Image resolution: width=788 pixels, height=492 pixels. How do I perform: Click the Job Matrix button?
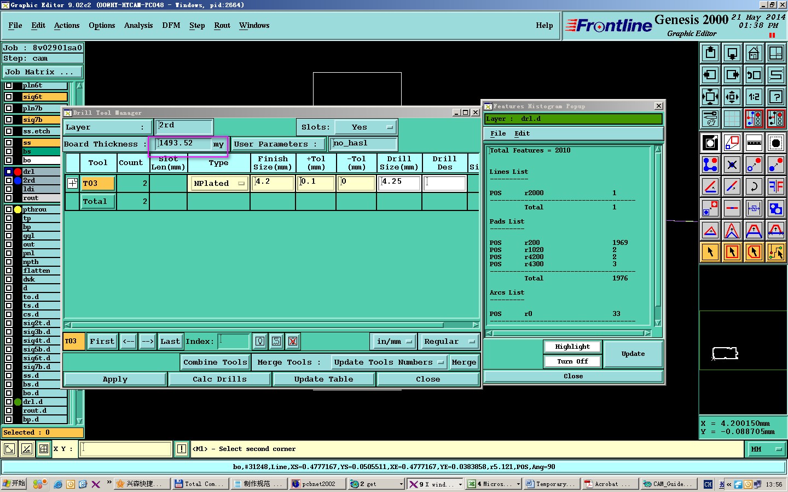43,72
